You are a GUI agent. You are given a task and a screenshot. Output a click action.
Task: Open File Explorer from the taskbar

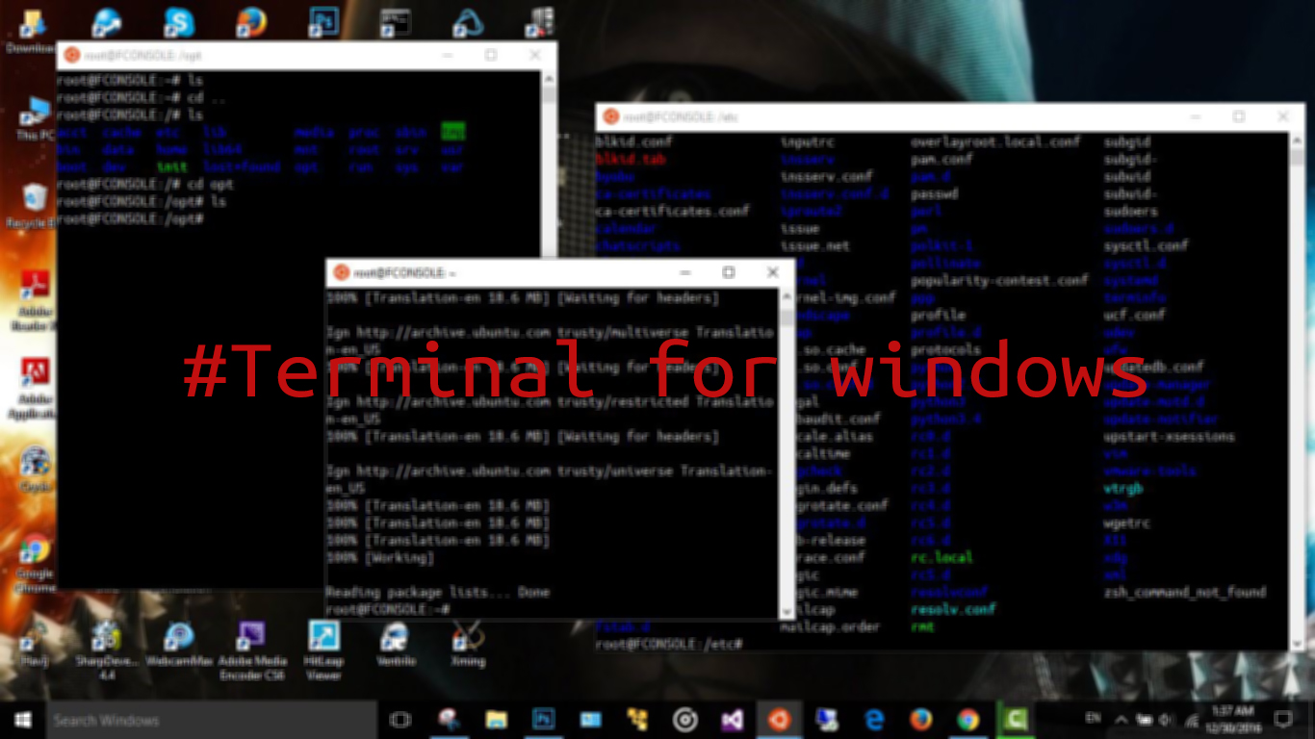[x=496, y=719]
